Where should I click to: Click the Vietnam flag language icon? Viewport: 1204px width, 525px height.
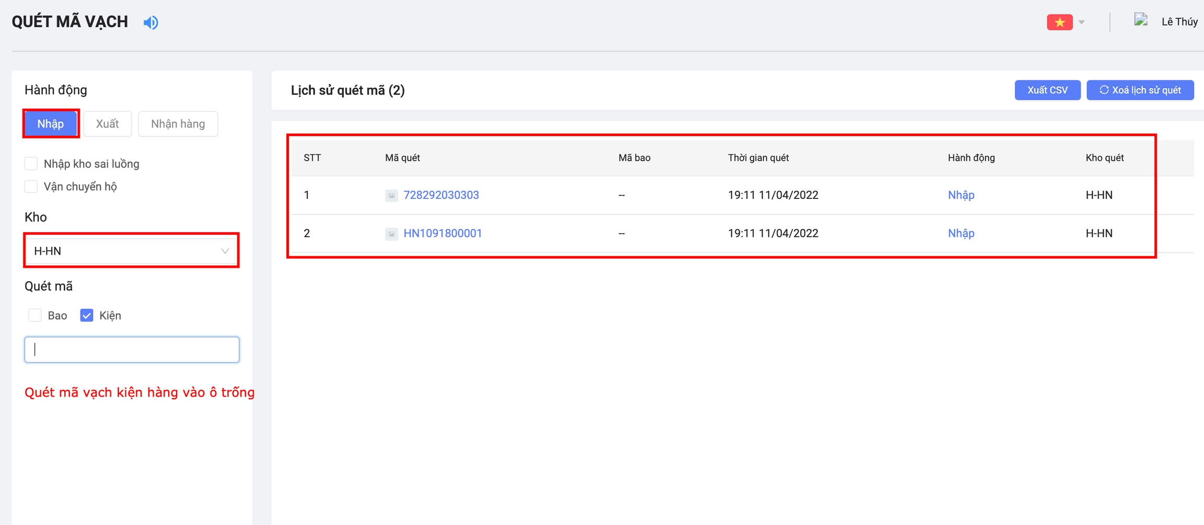1059,22
